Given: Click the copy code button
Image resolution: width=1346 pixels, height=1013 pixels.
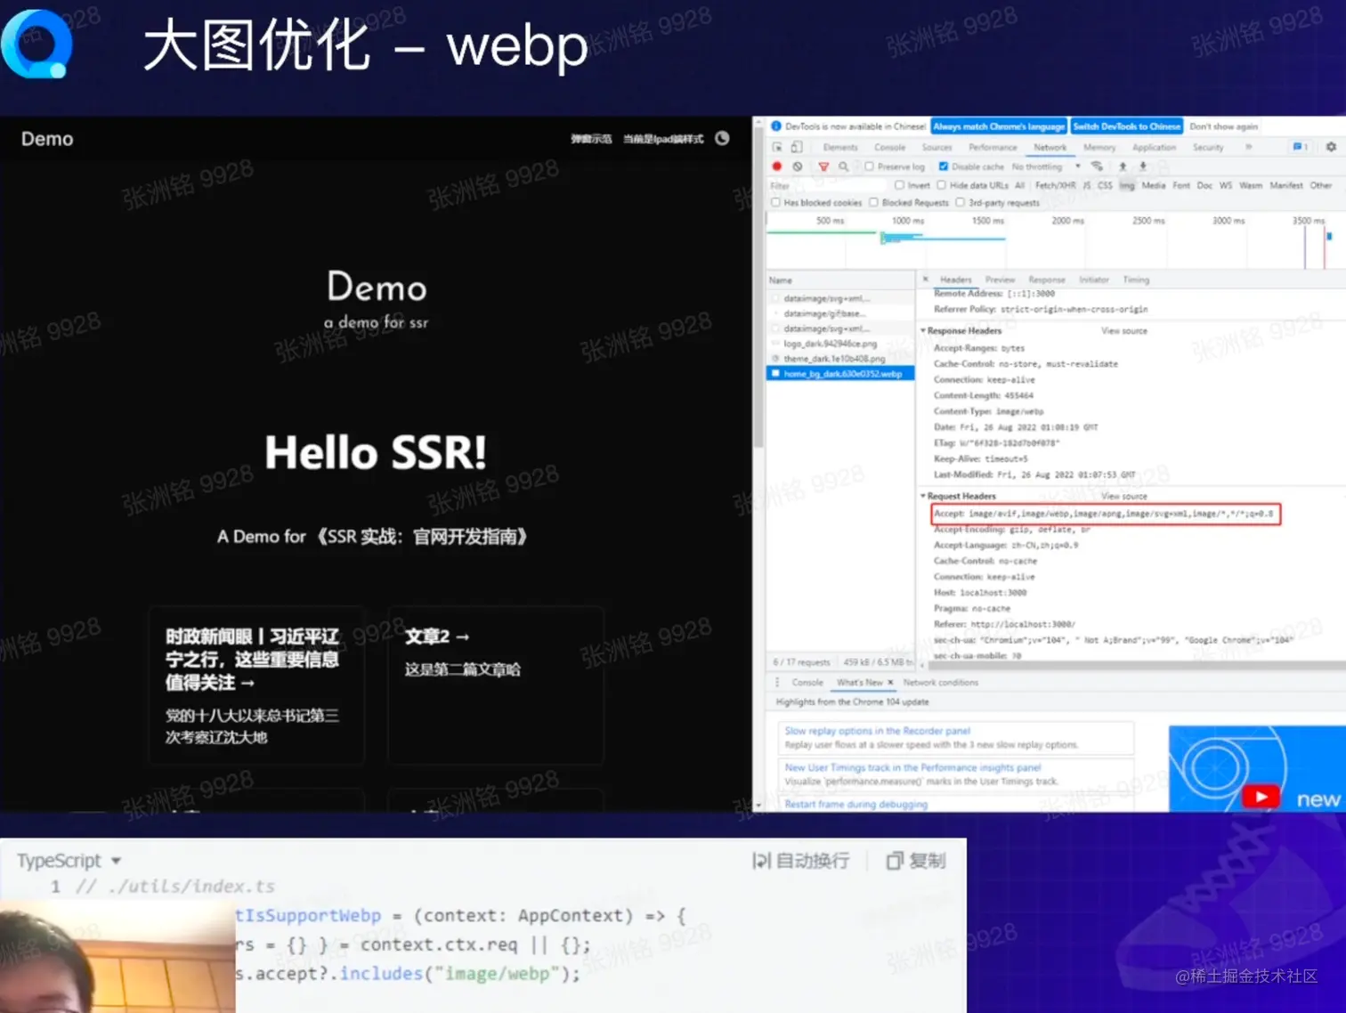Looking at the screenshot, I should 916,861.
